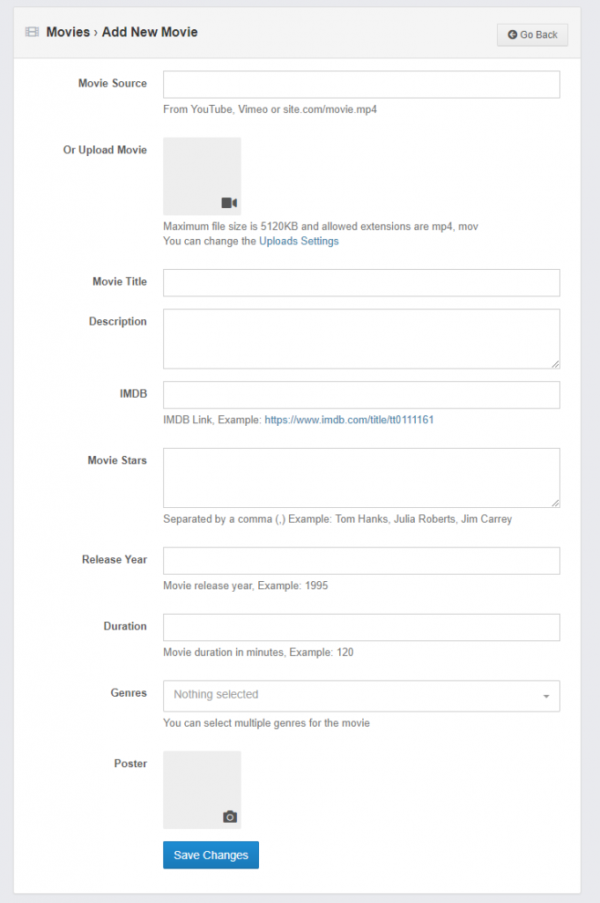This screenshot has width=600, height=903.
Task: Click into the IMDB link field
Action: coord(361,395)
